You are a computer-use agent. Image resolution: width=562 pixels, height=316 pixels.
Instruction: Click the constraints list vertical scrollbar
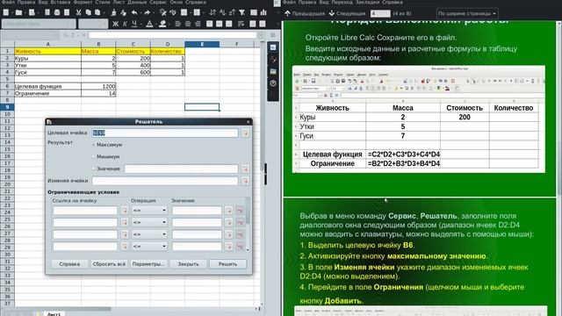(x=248, y=224)
